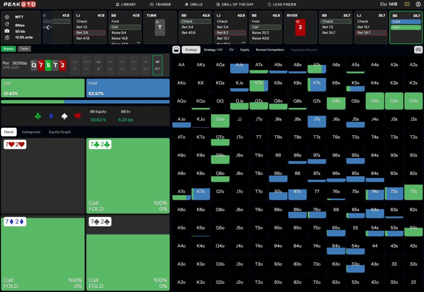Filter by the clubs suit icon
This screenshot has height=292, width=424.
click(38, 116)
